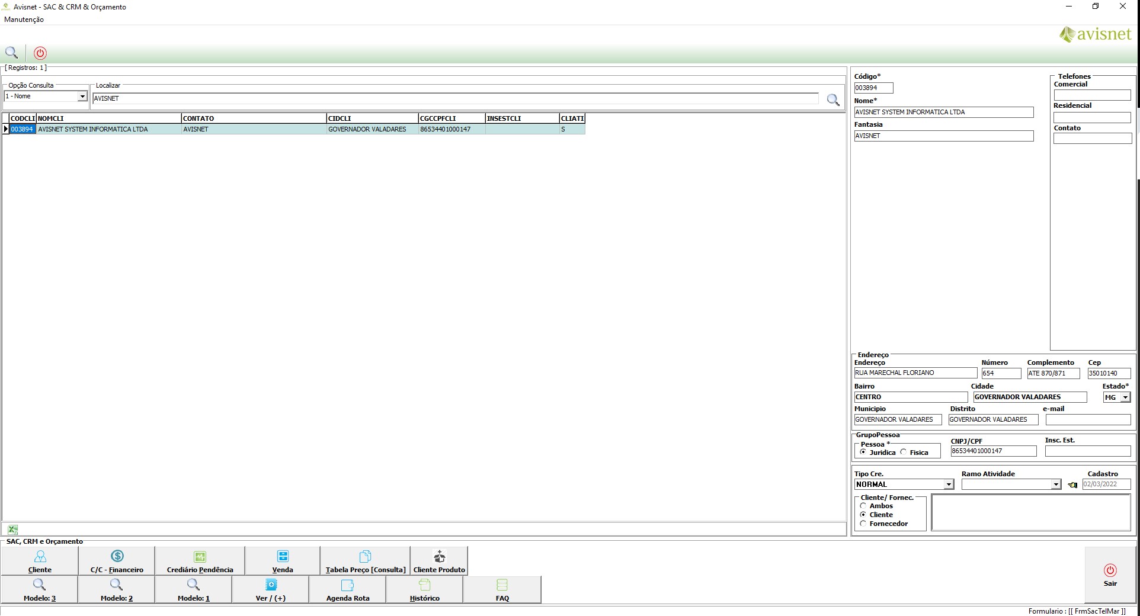Choose the Fornecedor radio option

pos(863,524)
